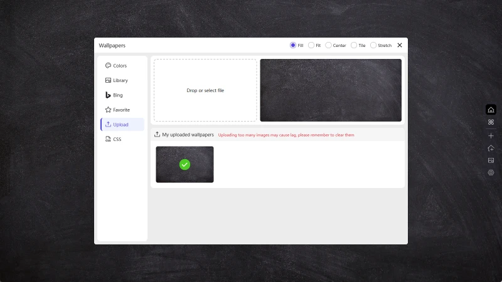Open the picture wallpaper icon in the dock

(491, 160)
